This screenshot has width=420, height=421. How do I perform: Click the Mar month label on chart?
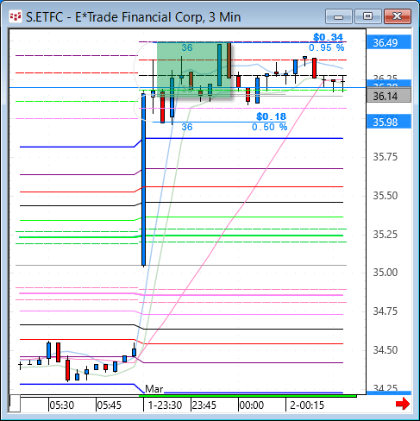click(x=154, y=389)
